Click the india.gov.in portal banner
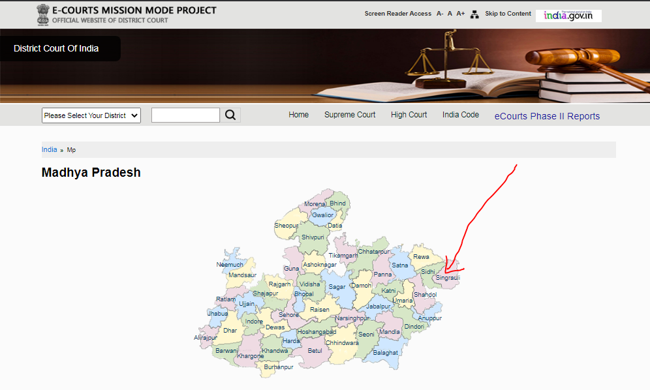Image resolution: width=650 pixels, height=390 pixels. (568, 16)
